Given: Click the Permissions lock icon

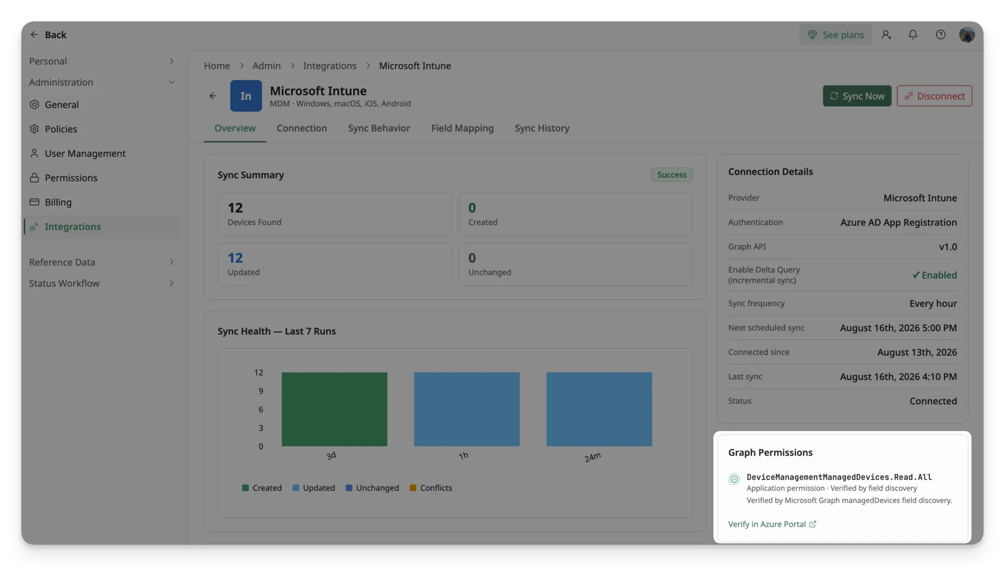Looking at the screenshot, I should [x=35, y=178].
